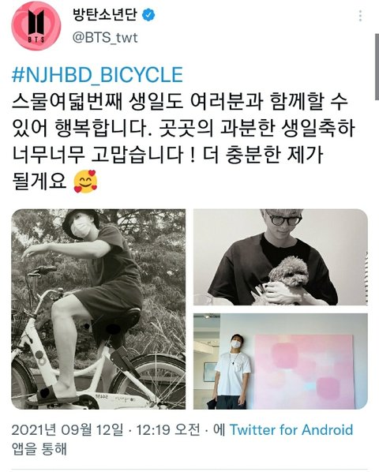Screen dimensions: 379x472
Task: Open the #NJHBD_BICYCLE hashtag
Action: [x=97, y=75]
